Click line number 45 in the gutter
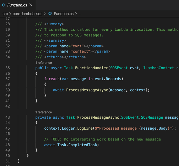Image resolution: width=179 pixels, height=166 pixels. coord(7,128)
